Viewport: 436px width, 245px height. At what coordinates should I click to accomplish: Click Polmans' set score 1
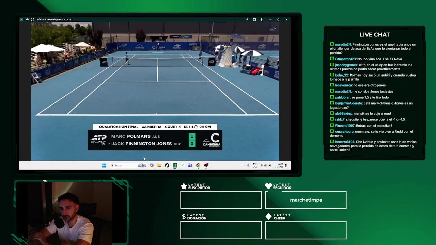192,136
